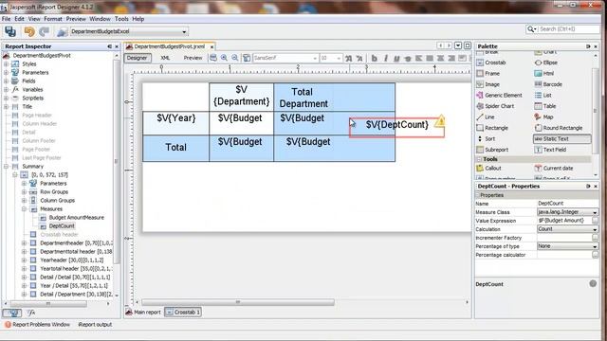
Task: Open the SansSerif font family dropdown
Action: (315, 58)
